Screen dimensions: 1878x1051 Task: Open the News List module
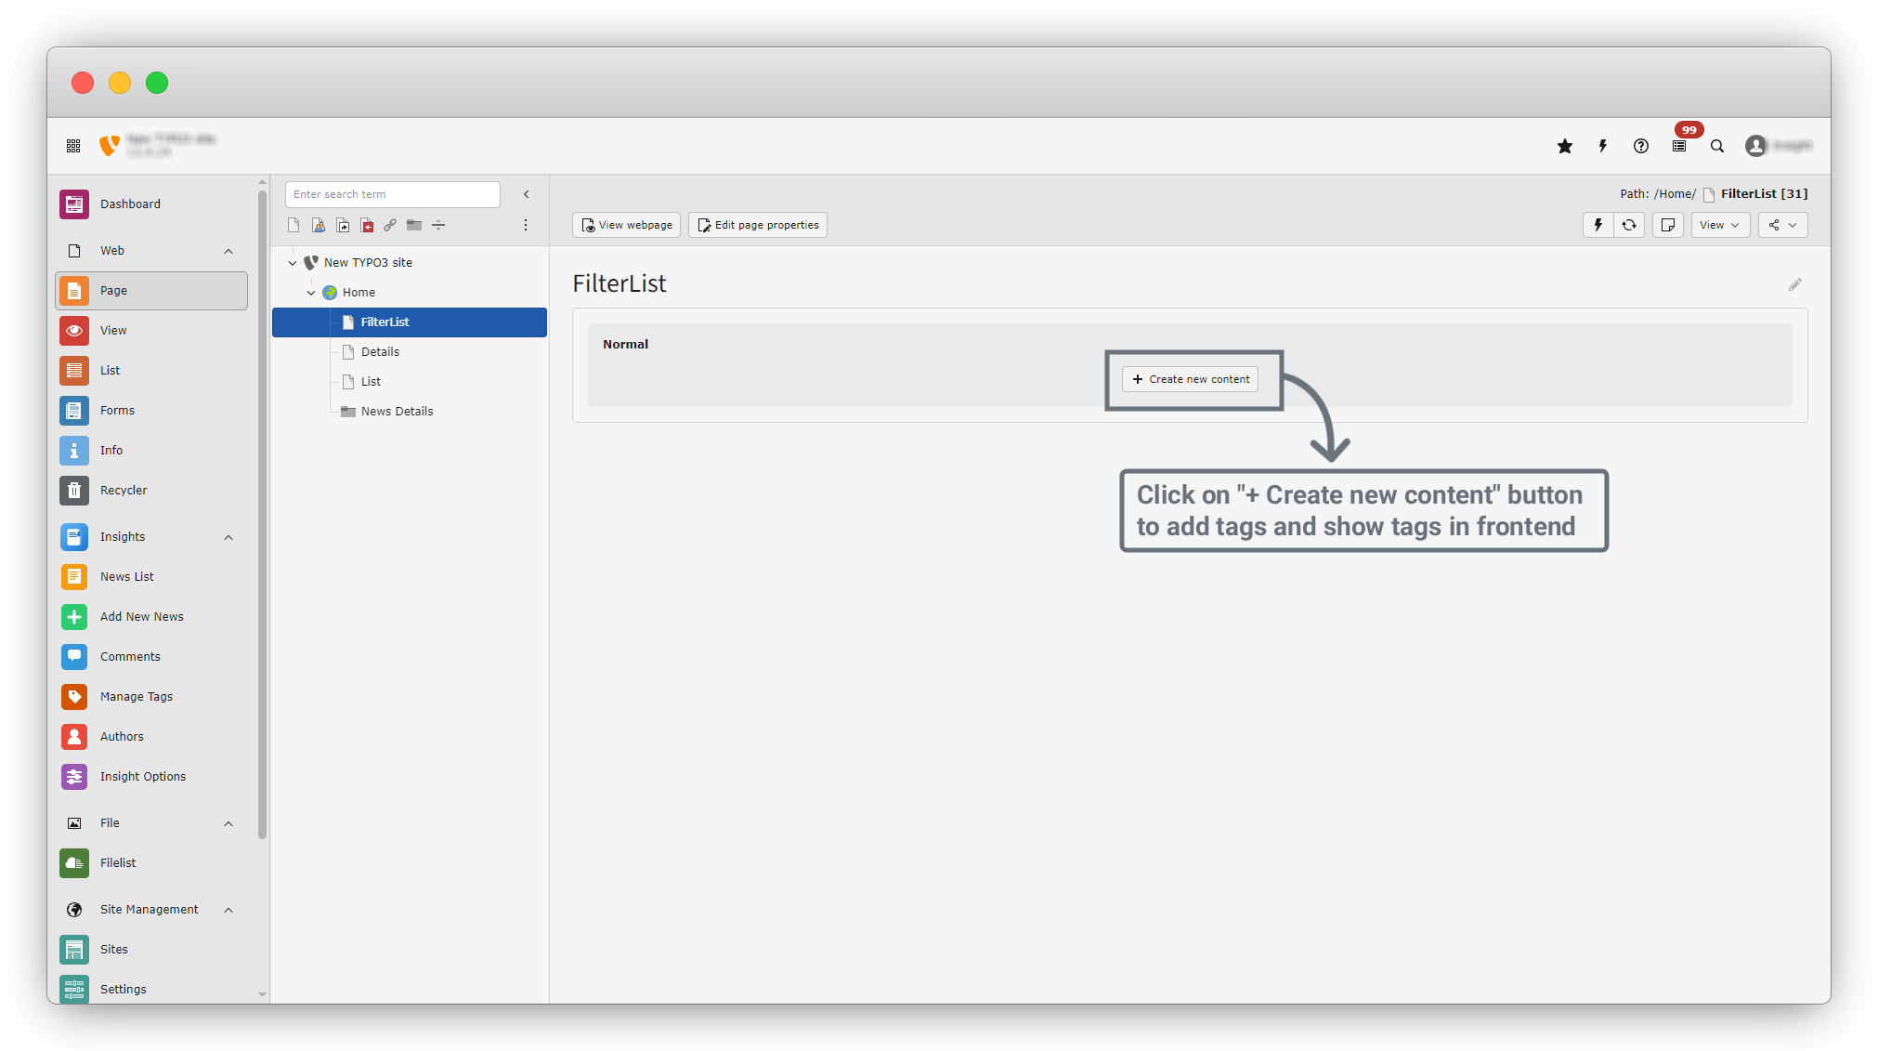click(126, 576)
